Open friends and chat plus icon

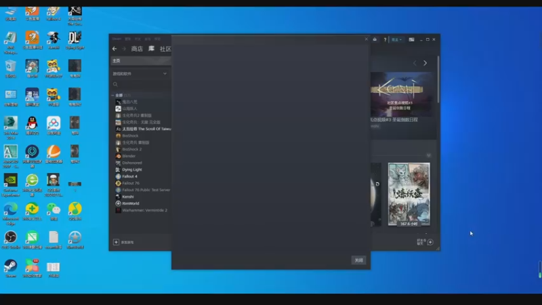[x=430, y=242]
